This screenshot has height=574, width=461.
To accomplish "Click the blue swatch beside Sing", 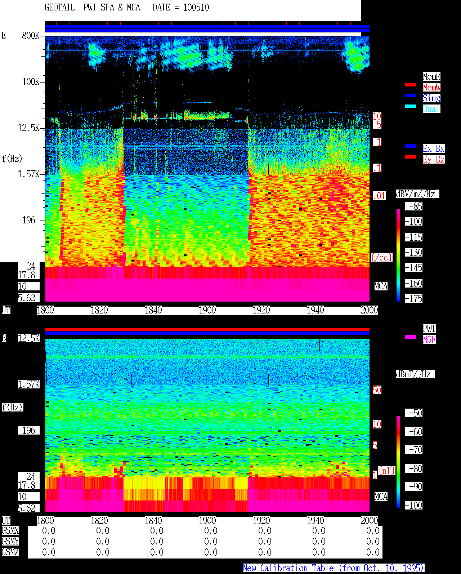I will [411, 95].
